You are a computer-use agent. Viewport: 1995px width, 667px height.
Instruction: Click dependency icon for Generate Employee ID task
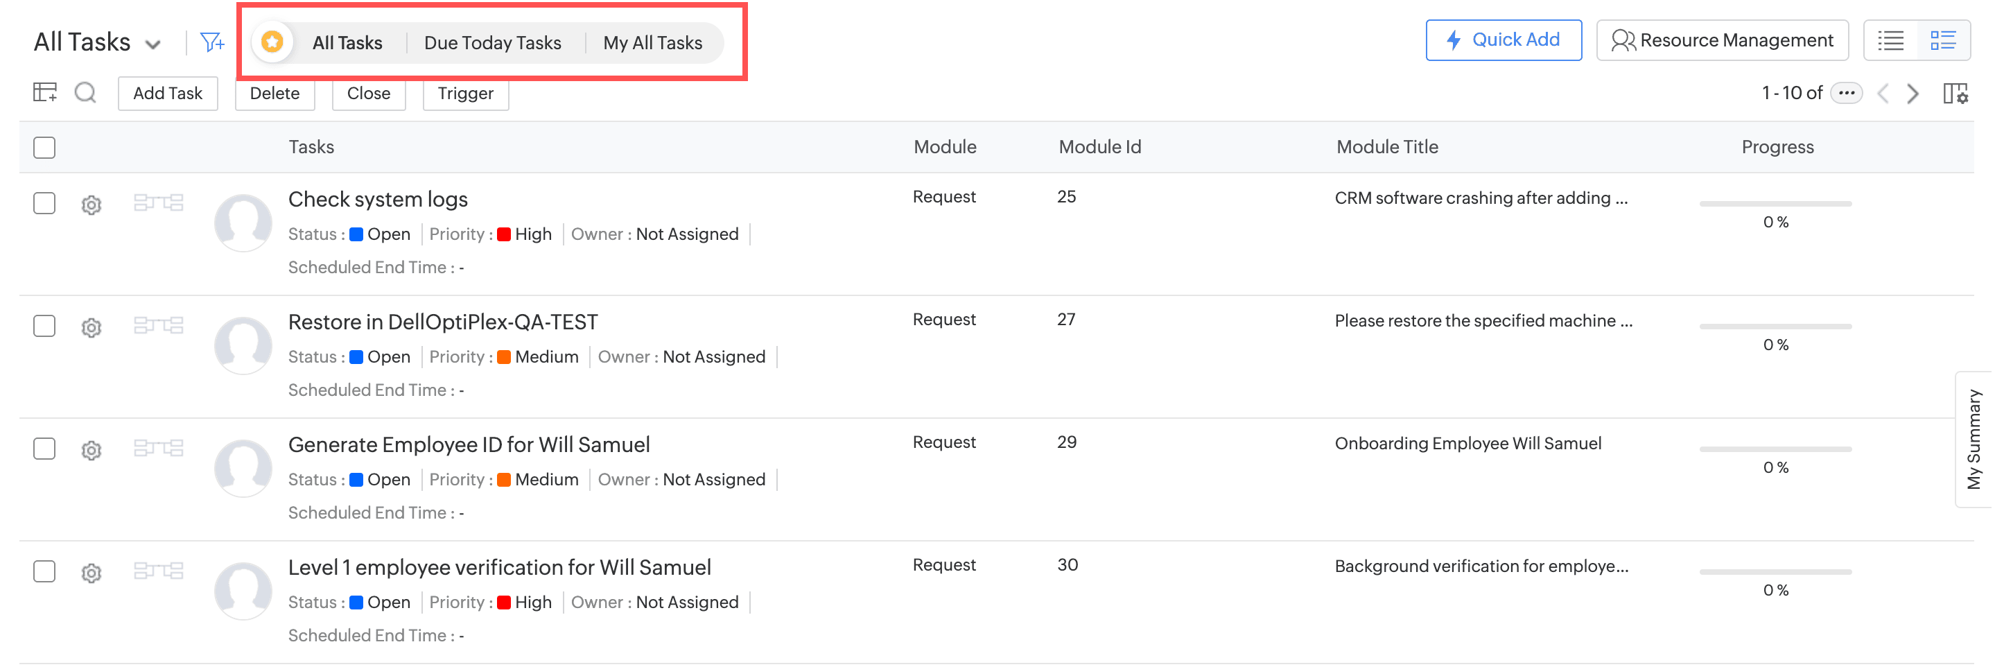click(158, 448)
